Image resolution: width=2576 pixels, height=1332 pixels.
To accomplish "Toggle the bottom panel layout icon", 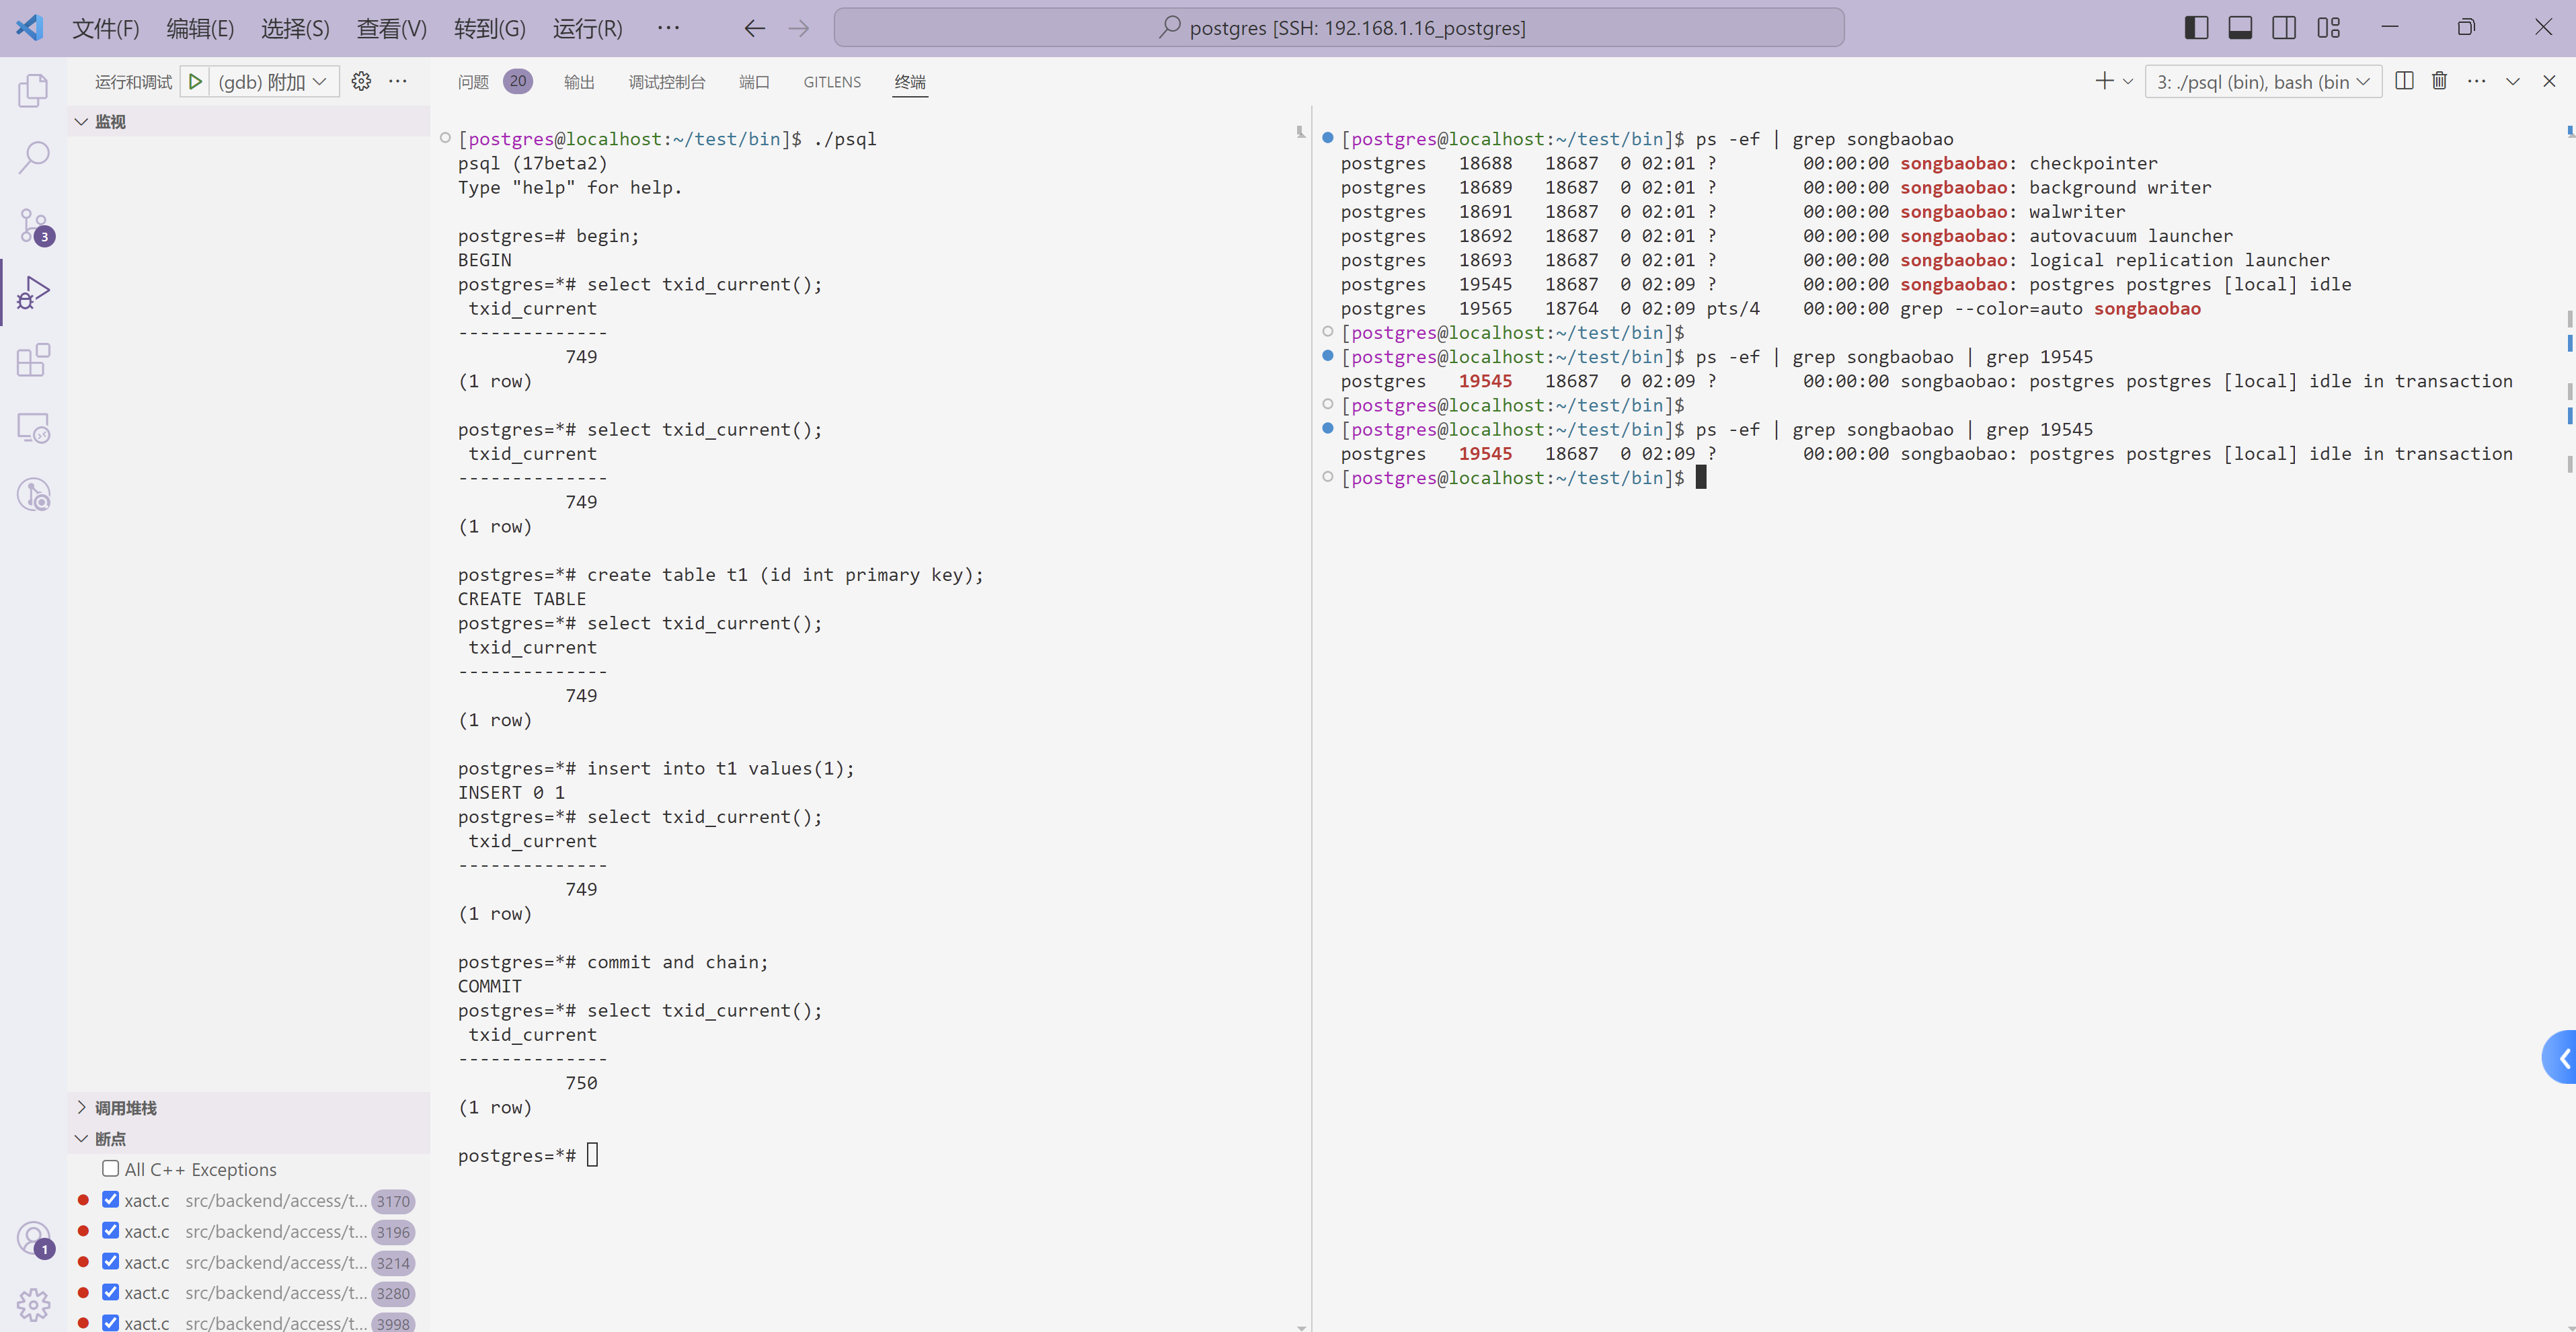I will pos(2240,27).
